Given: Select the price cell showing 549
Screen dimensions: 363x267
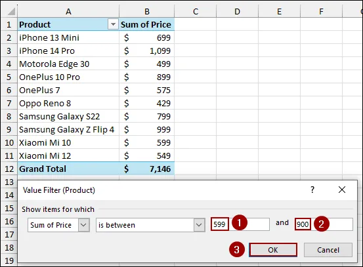Looking at the screenshot, I should (147, 155).
